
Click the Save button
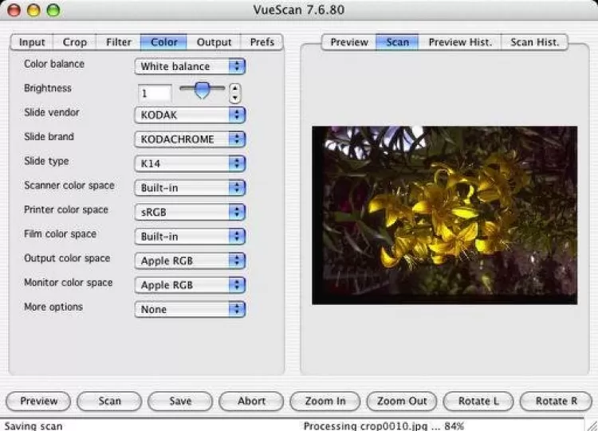[180, 401]
